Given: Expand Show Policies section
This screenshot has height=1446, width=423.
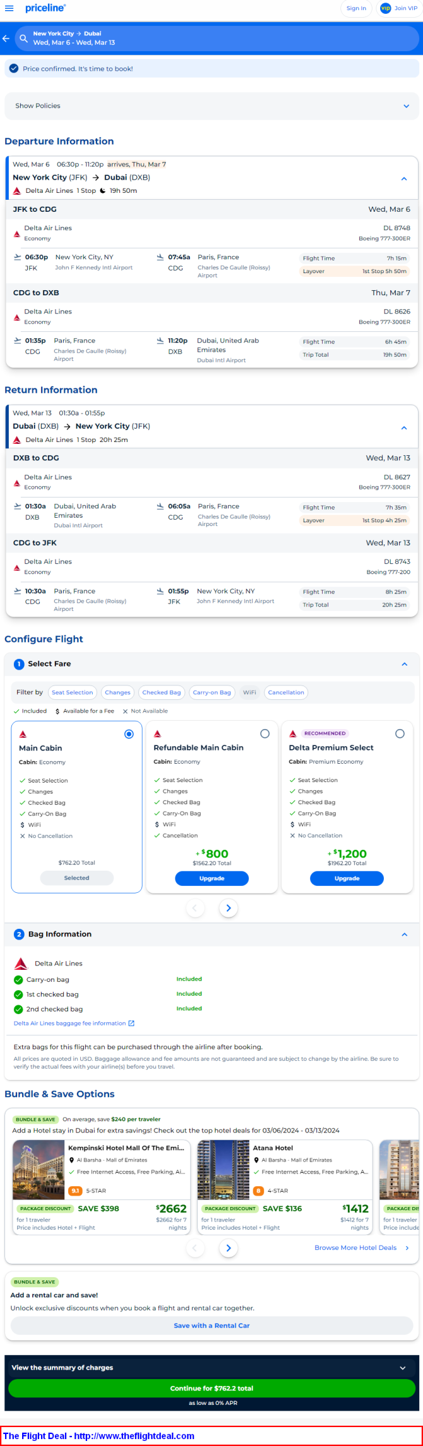Looking at the screenshot, I should [211, 106].
